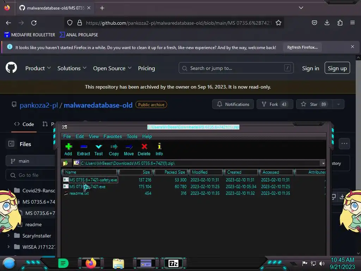
Task: Sort by Accessed column header
Action: (x=276, y=172)
